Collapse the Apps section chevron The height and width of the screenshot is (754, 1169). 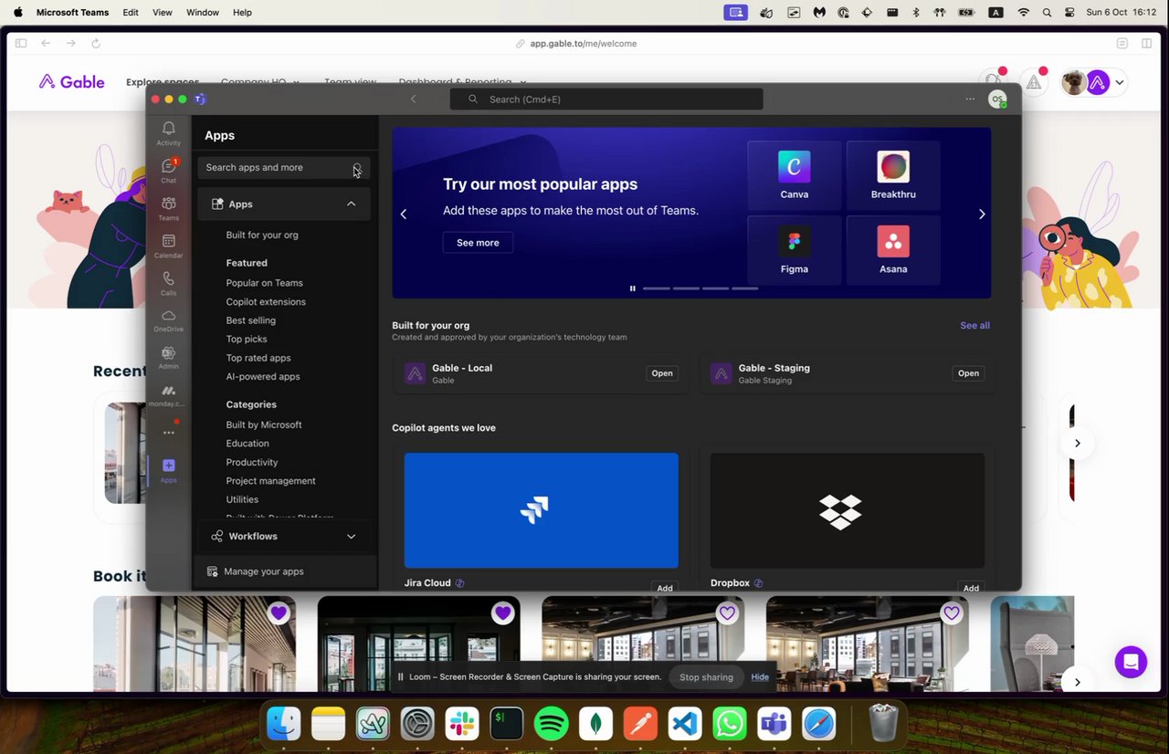[x=351, y=204]
